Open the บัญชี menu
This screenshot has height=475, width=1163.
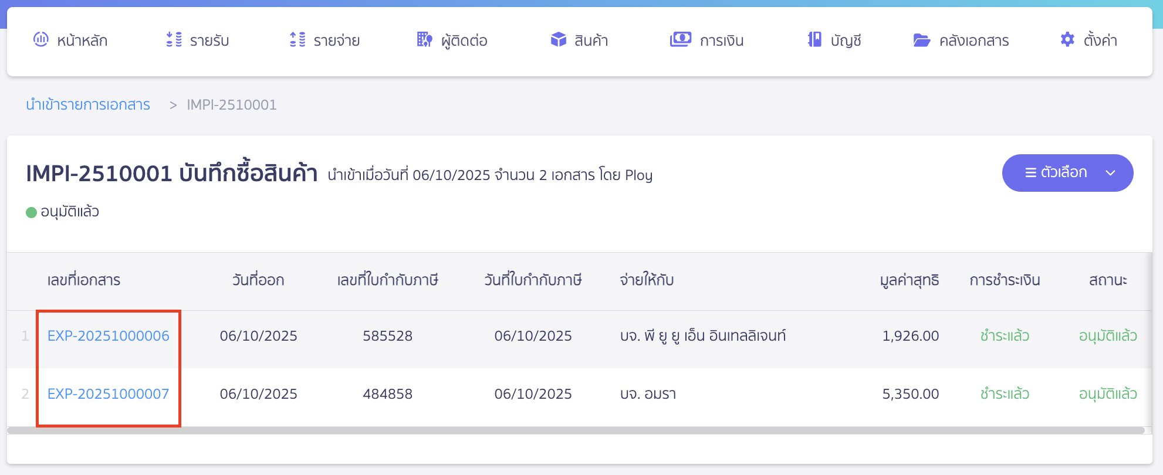(835, 40)
